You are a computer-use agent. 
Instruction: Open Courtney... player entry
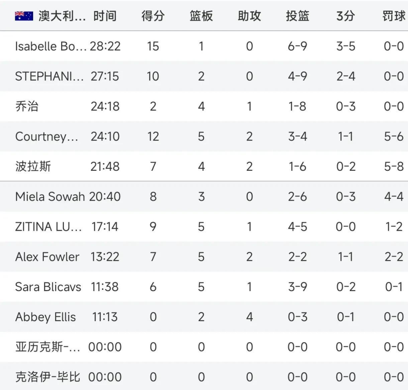pos(47,137)
